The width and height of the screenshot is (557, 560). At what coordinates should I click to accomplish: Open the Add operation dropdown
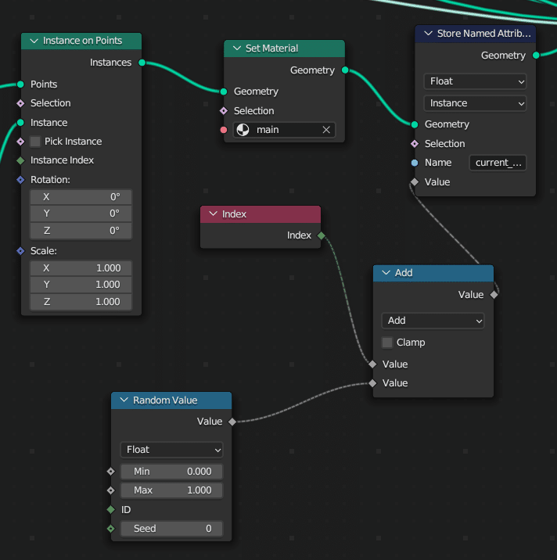(x=433, y=321)
